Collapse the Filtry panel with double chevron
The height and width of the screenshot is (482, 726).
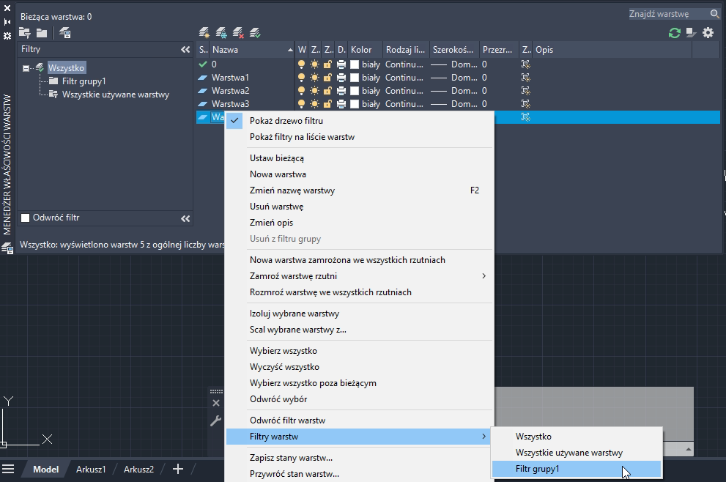(x=185, y=50)
